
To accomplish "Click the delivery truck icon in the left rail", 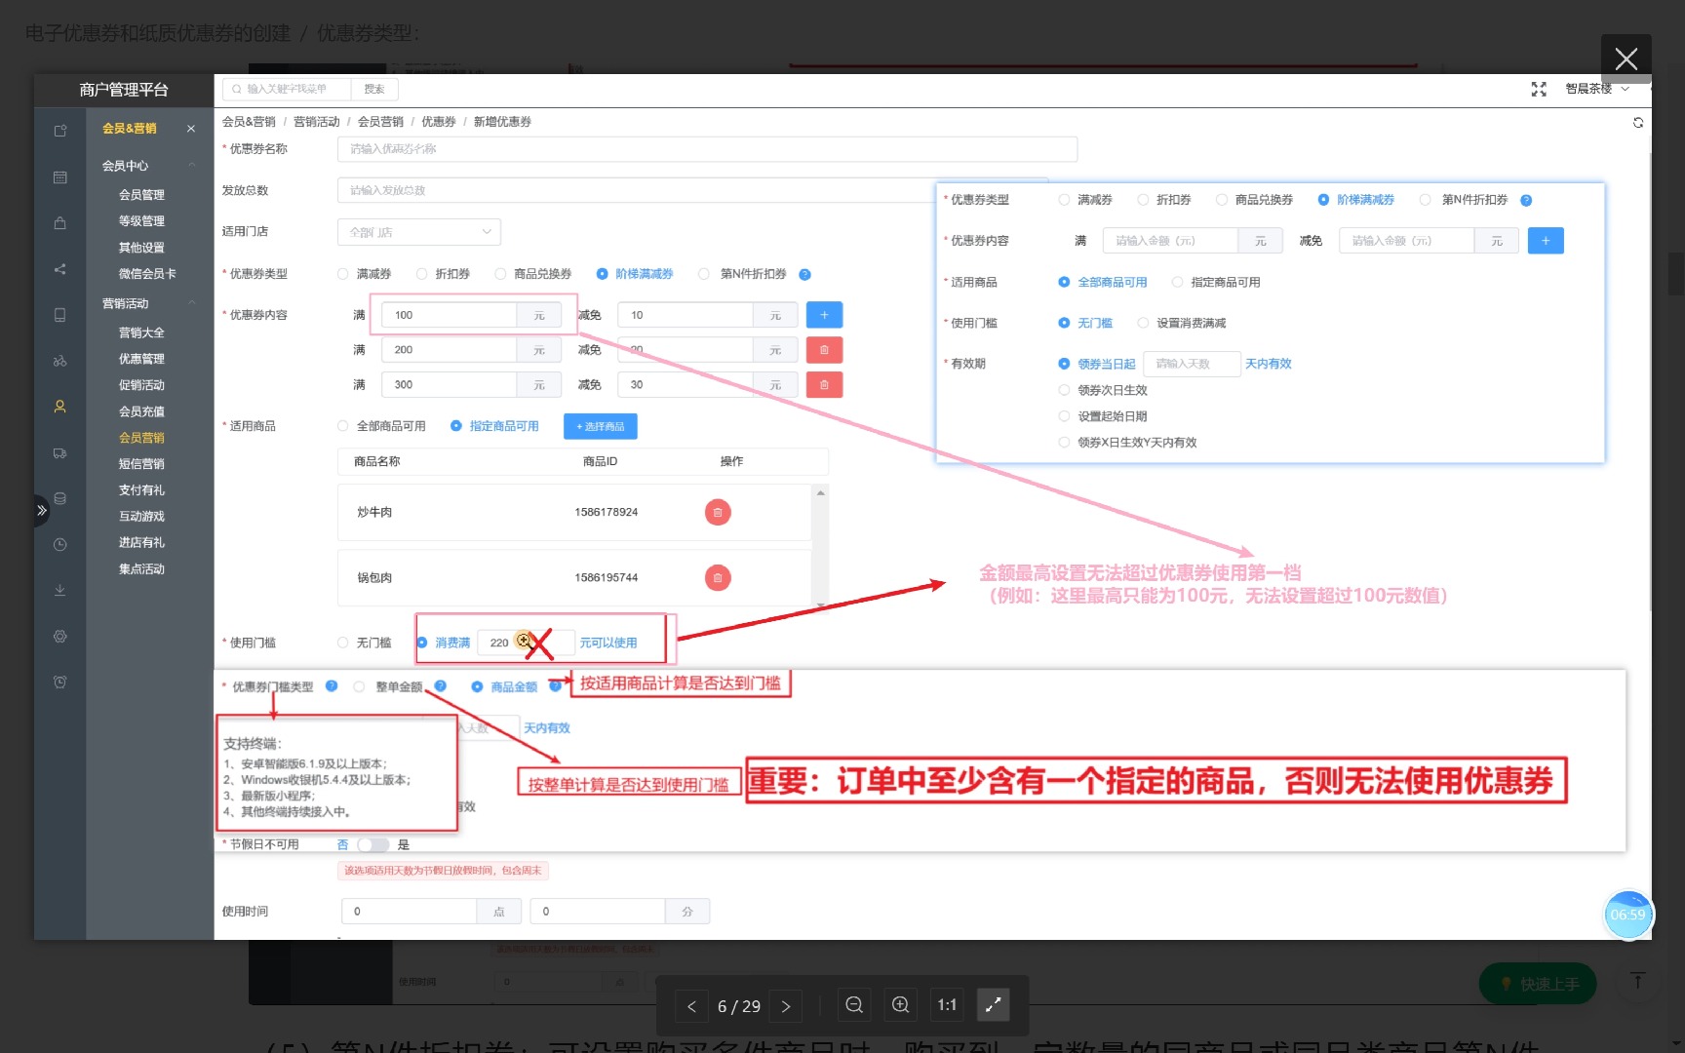I will click(59, 453).
